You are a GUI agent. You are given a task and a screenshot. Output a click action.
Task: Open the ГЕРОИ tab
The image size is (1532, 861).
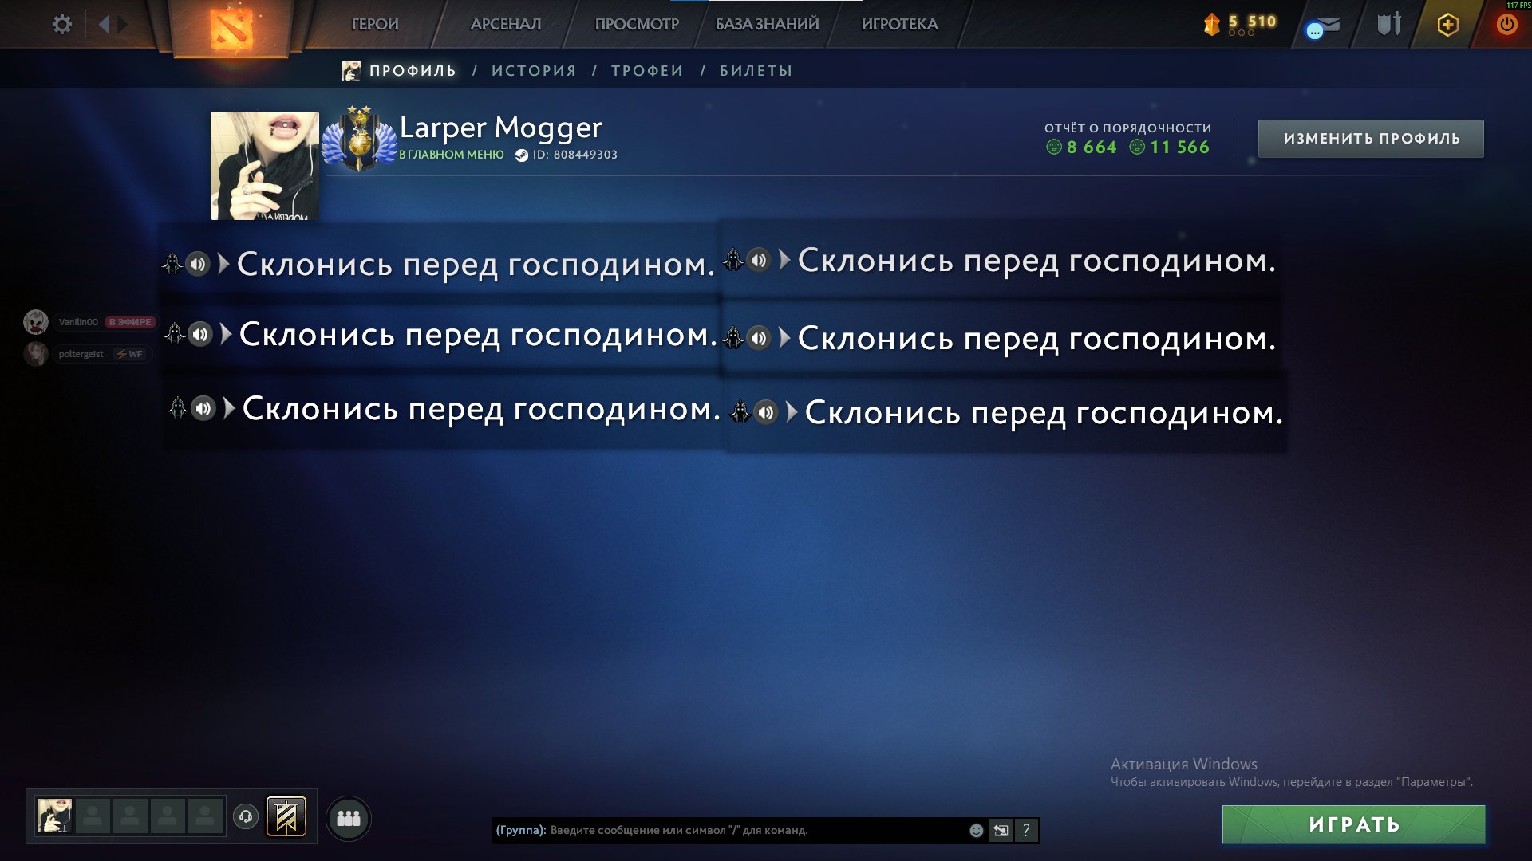(x=375, y=25)
